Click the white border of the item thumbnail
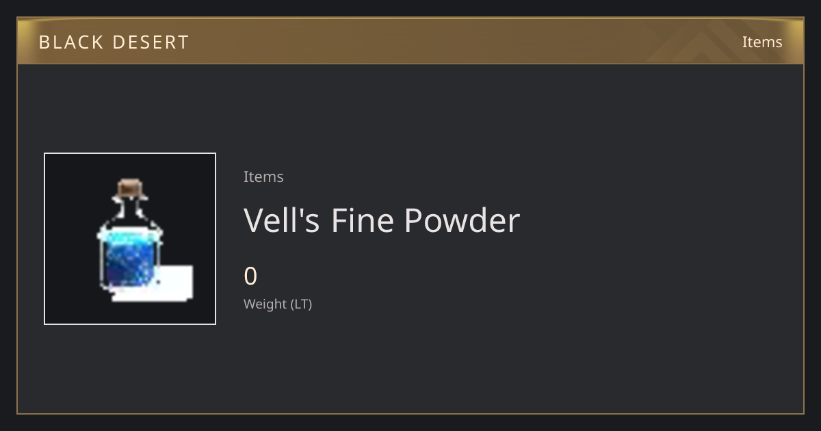The width and height of the screenshot is (821, 431). coord(130,153)
